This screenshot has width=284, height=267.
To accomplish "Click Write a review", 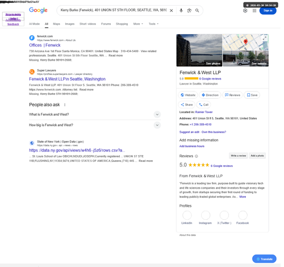I will pyautogui.click(x=238, y=156).
